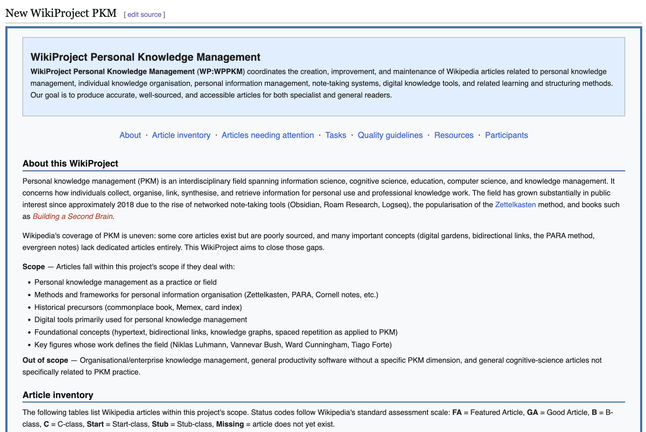The image size is (646, 432).
Task: Click the bold Out of scope label
Action: pyautogui.click(x=45, y=360)
